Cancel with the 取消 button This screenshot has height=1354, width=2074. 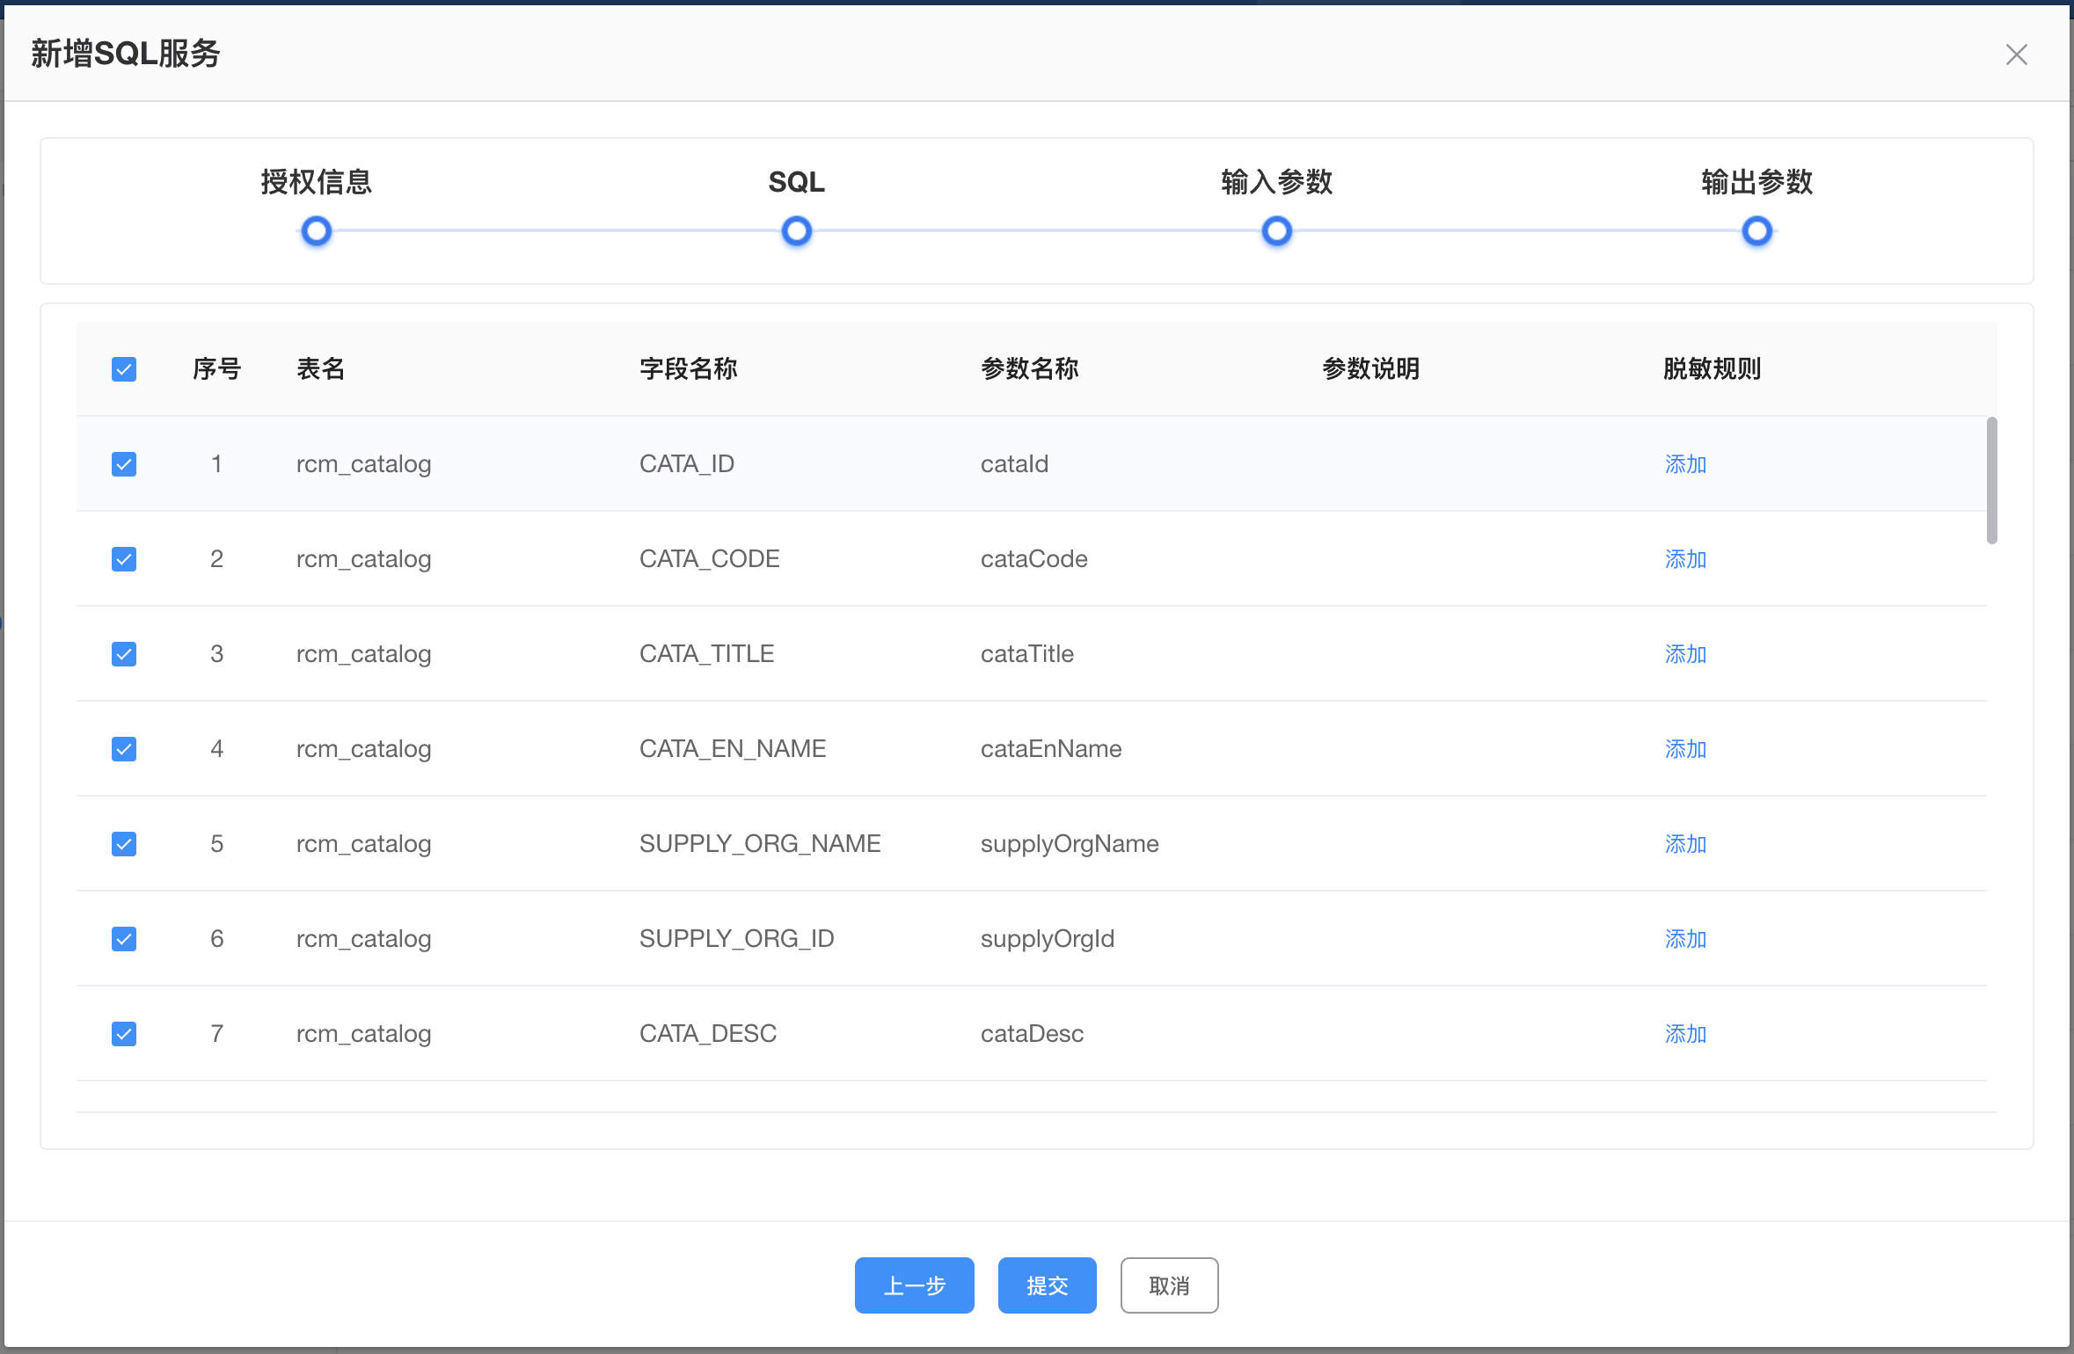[1169, 1285]
